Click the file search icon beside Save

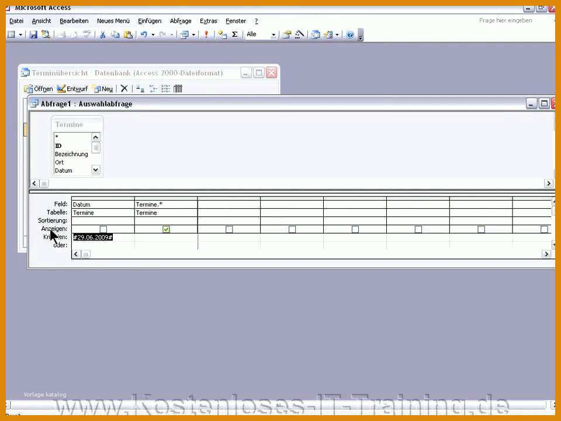tap(46, 34)
